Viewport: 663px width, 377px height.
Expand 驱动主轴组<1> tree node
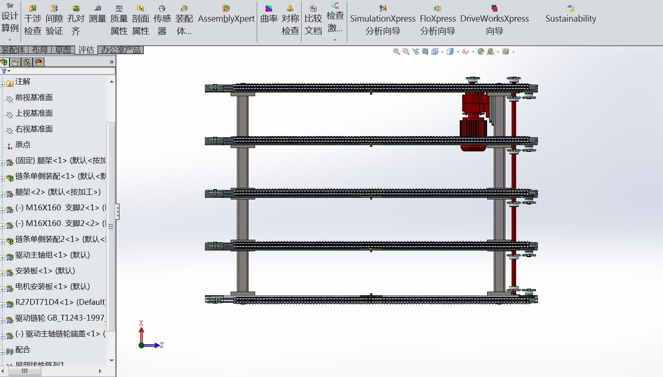tap(2, 258)
